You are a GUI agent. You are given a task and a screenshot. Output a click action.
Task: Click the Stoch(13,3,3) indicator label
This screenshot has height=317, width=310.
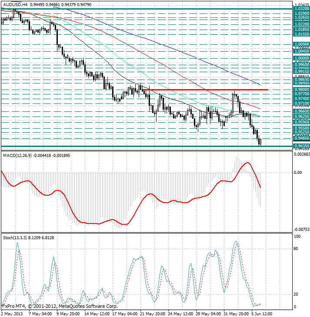coord(15,238)
